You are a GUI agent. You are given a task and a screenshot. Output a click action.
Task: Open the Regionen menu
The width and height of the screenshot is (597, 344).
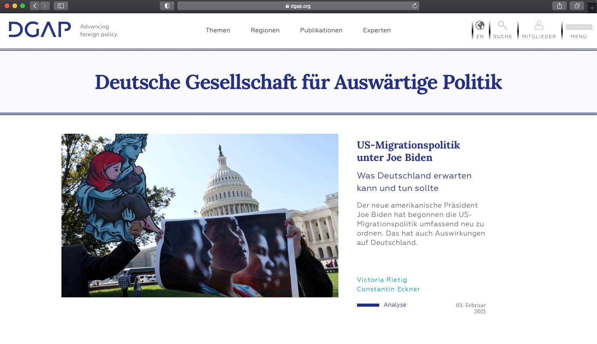(x=265, y=30)
